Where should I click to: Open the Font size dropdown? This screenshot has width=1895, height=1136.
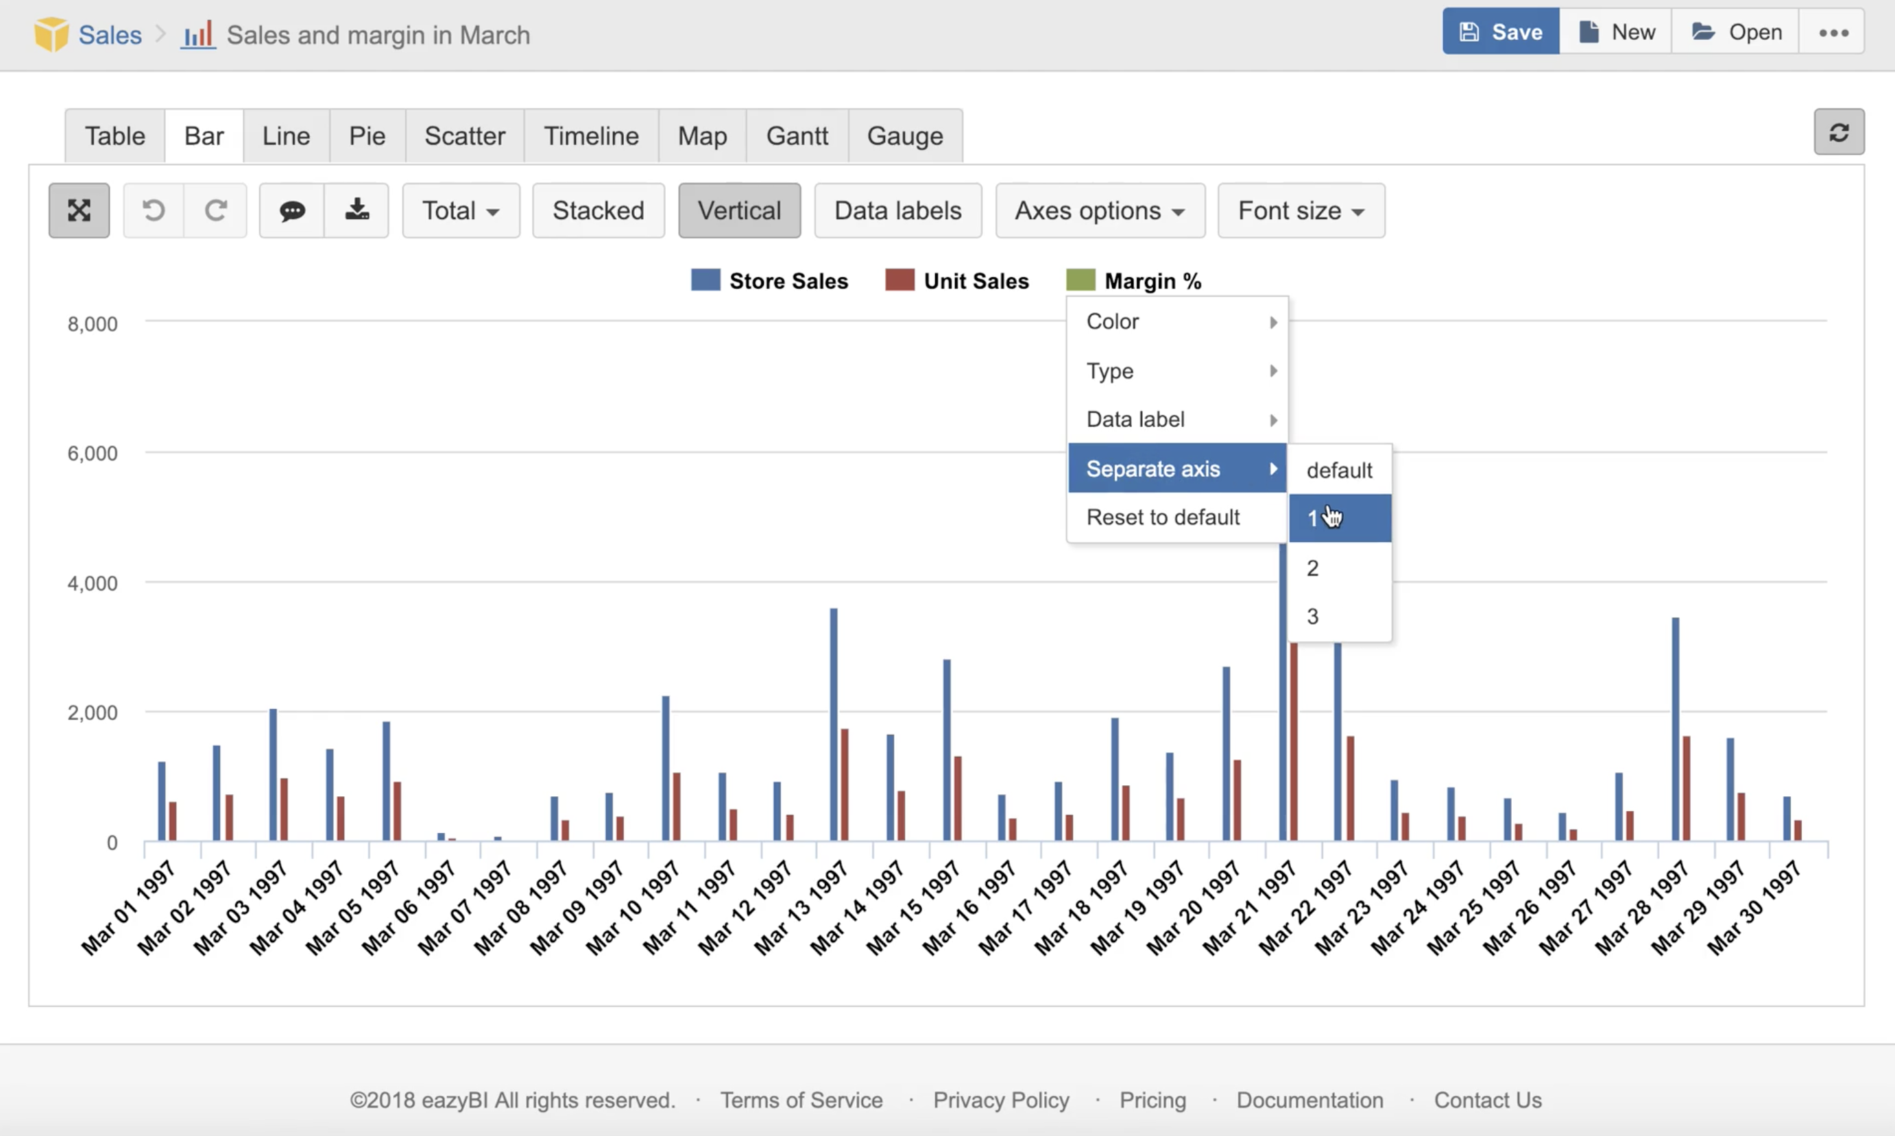(x=1301, y=210)
